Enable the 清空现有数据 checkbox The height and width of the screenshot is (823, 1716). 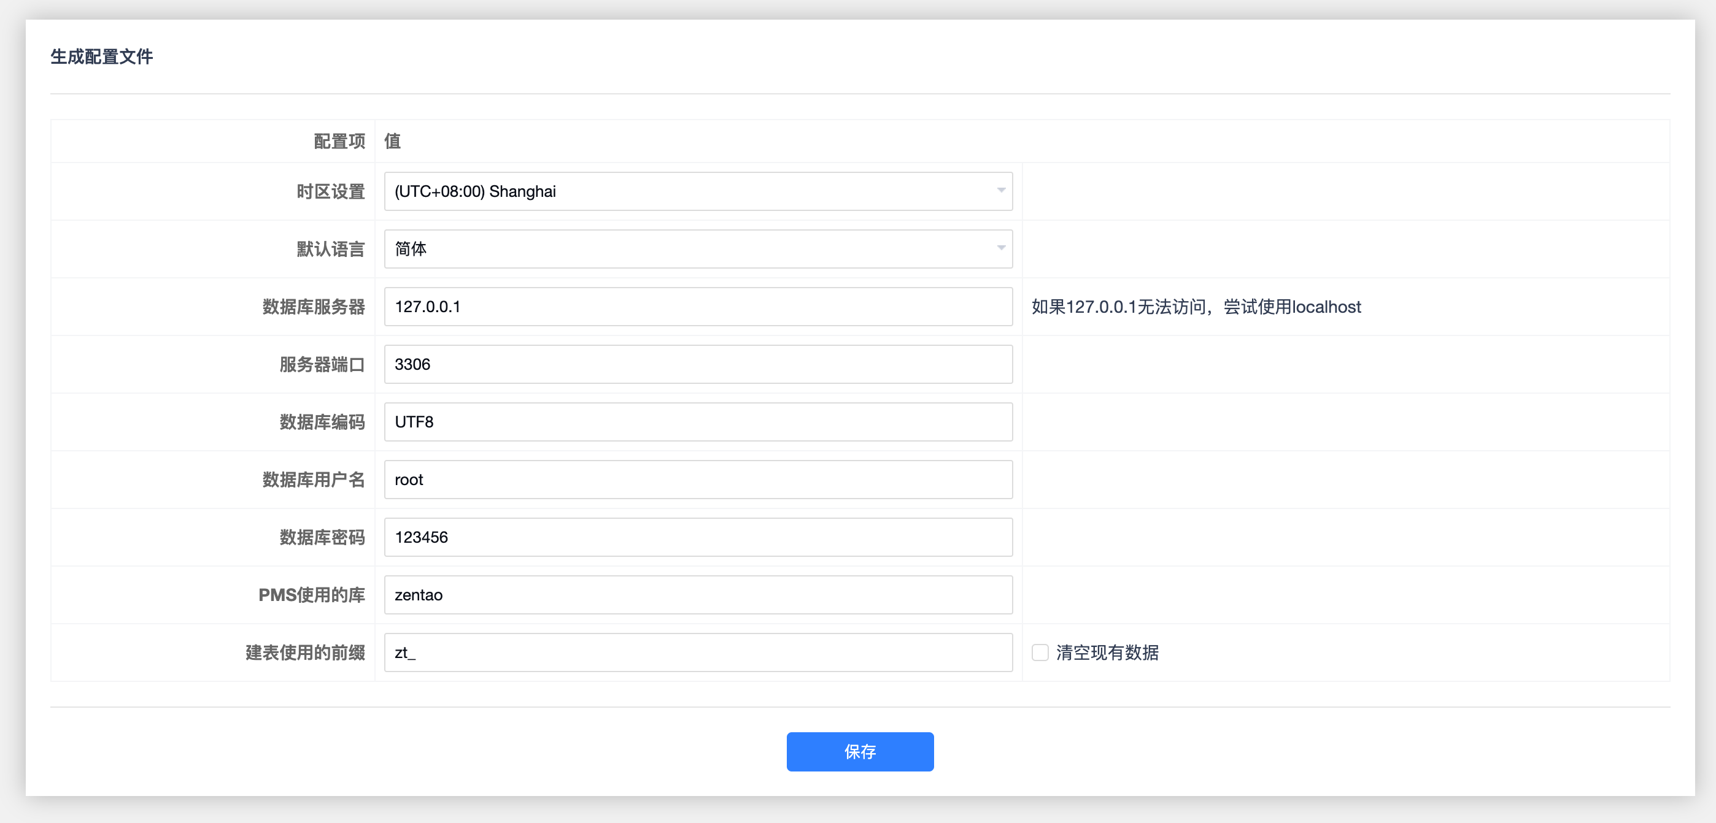point(1040,653)
